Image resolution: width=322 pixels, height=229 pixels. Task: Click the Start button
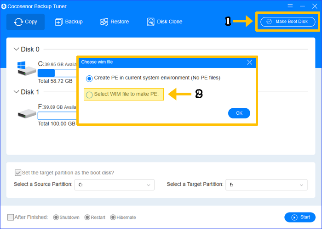click(x=300, y=218)
